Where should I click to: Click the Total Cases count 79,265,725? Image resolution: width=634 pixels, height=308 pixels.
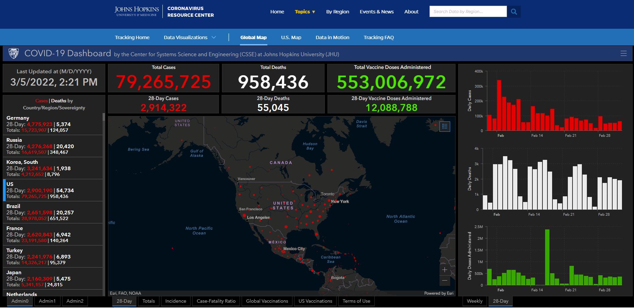click(163, 82)
